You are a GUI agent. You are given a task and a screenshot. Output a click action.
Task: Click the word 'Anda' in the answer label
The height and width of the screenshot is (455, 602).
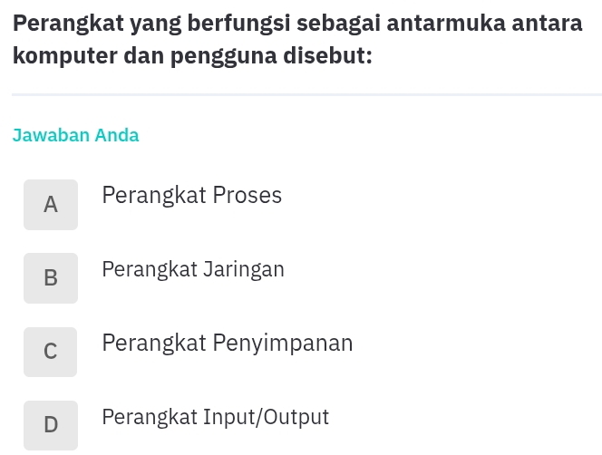tap(117, 136)
